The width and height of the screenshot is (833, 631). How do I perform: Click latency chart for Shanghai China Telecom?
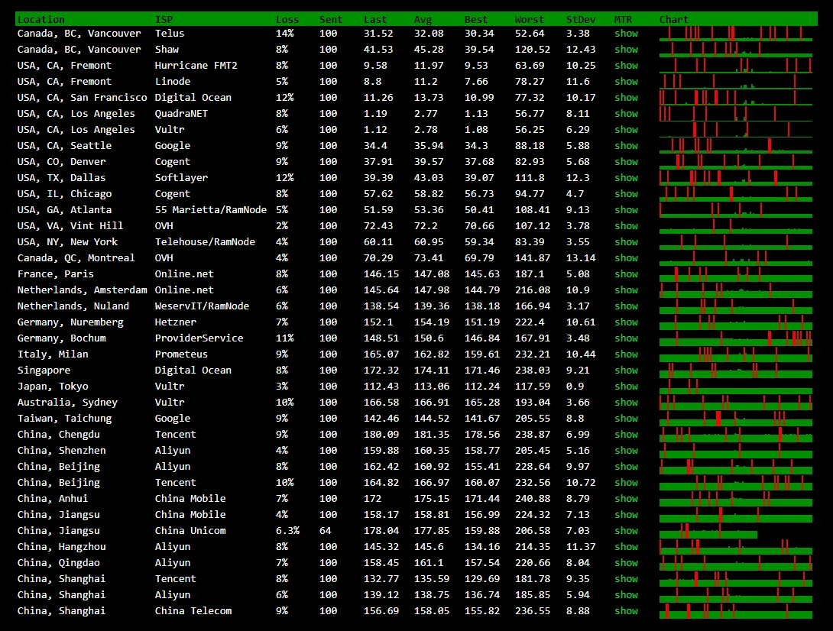tap(736, 611)
